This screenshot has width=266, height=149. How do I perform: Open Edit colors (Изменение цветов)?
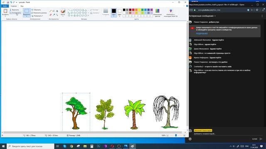(x=158, y=13)
